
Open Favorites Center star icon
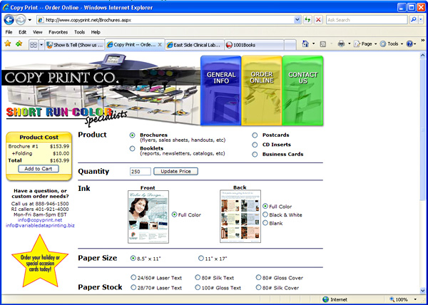tap(8, 43)
